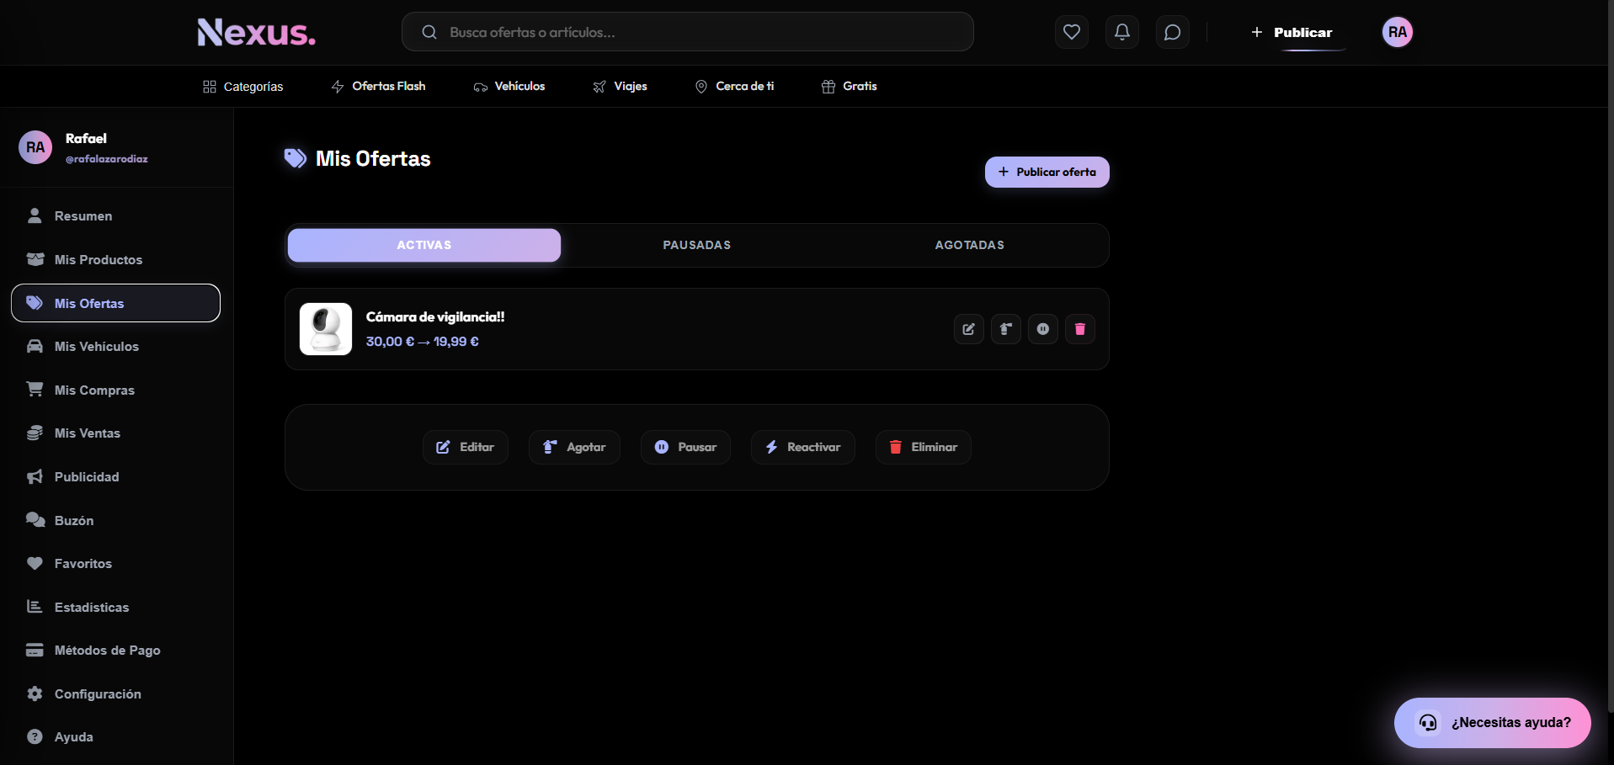Screen dimensions: 1614x765
Task: Open Mis Ventas in sidebar
Action: 116,433
